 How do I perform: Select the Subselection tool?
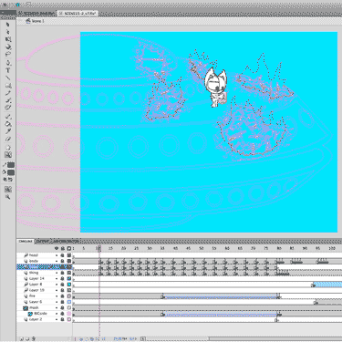click(8, 32)
